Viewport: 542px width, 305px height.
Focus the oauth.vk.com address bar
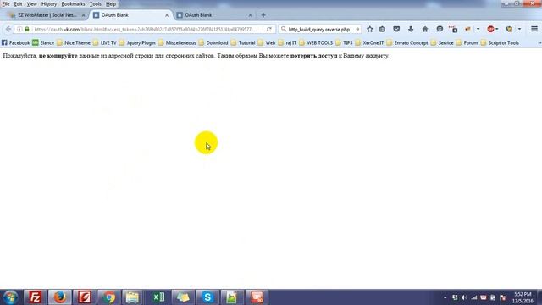click(x=143, y=30)
